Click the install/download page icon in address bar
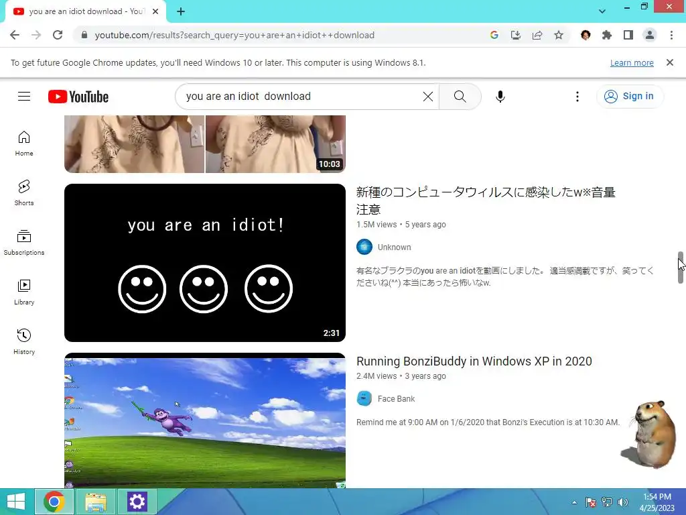 (516, 35)
